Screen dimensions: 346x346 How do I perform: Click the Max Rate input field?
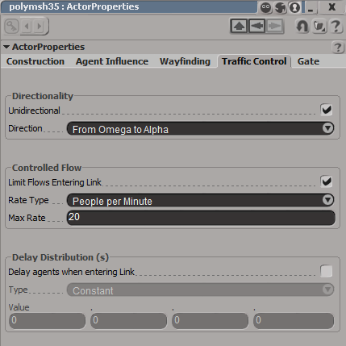tap(201, 218)
